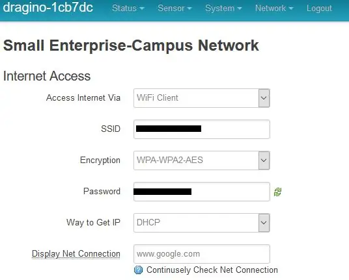
Task: Open the Status menu
Action: pyautogui.click(x=128, y=8)
